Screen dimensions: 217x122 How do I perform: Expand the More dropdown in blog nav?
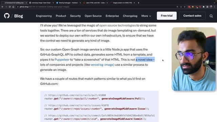tap(146, 16)
